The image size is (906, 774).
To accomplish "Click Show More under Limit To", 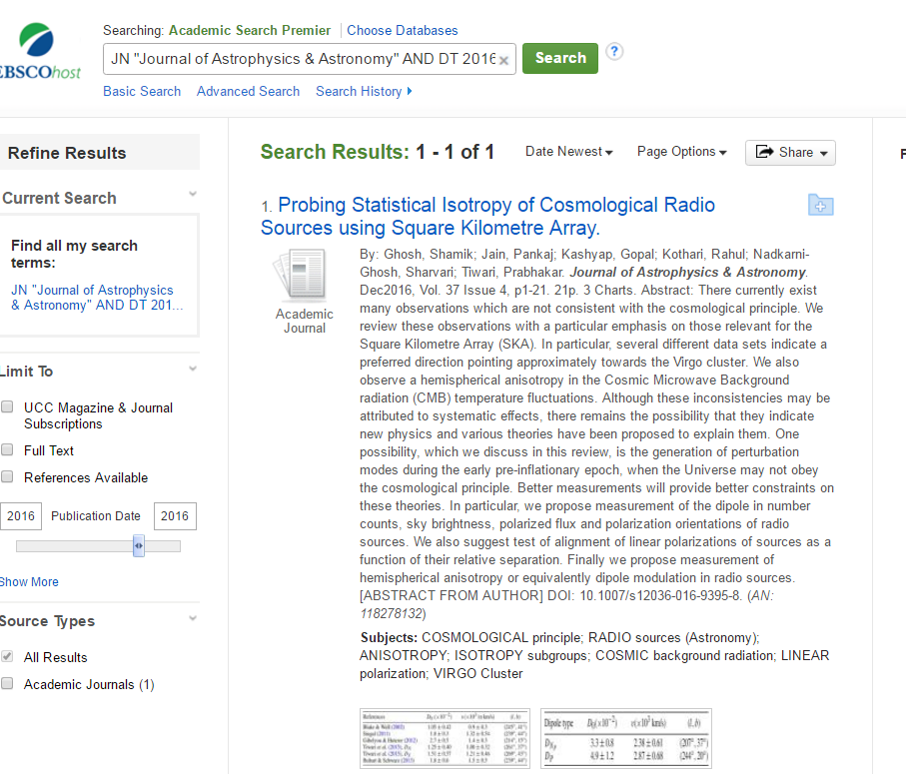I will click(x=29, y=581).
